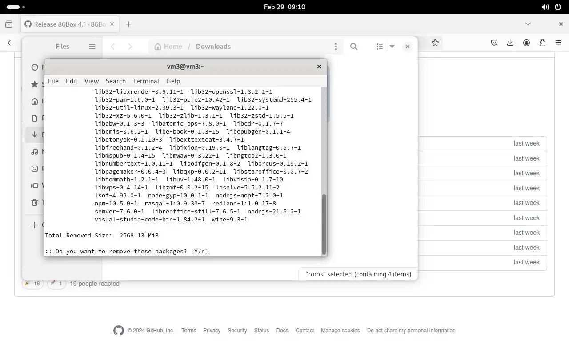Go forward in the Files window

point(130,47)
